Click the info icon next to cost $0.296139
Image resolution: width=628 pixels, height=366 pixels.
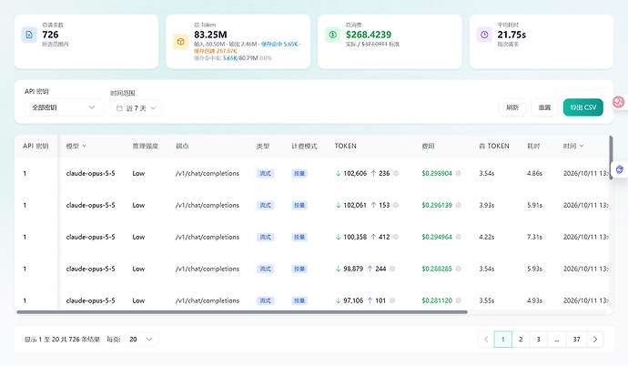458,205
